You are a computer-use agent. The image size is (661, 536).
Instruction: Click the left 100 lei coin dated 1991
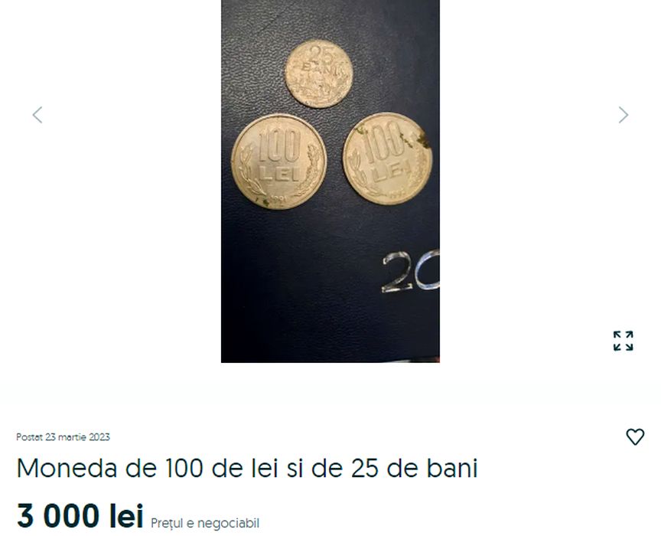pyautogui.click(x=278, y=162)
